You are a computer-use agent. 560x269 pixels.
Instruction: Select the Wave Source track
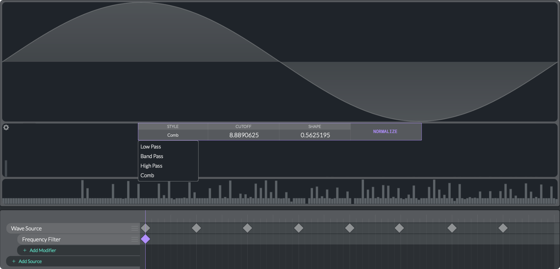(73, 228)
